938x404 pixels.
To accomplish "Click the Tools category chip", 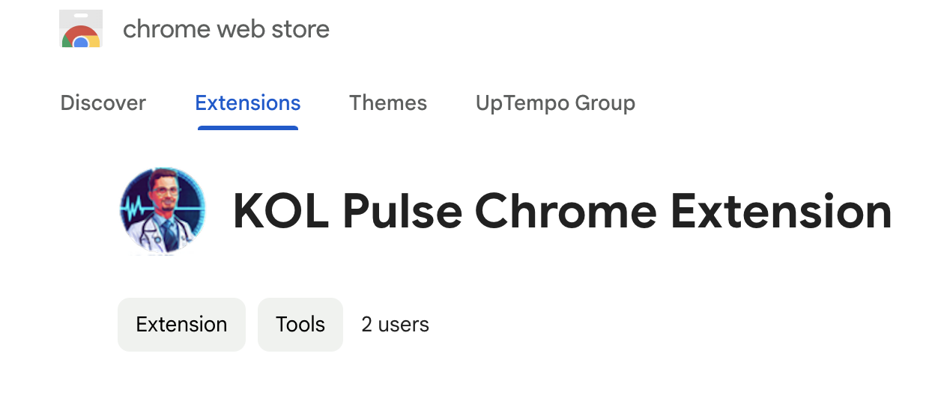I will [300, 324].
